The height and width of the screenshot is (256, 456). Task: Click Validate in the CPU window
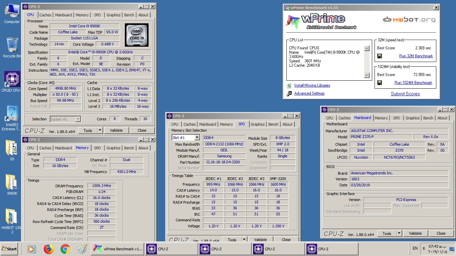pyautogui.click(x=116, y=130)
